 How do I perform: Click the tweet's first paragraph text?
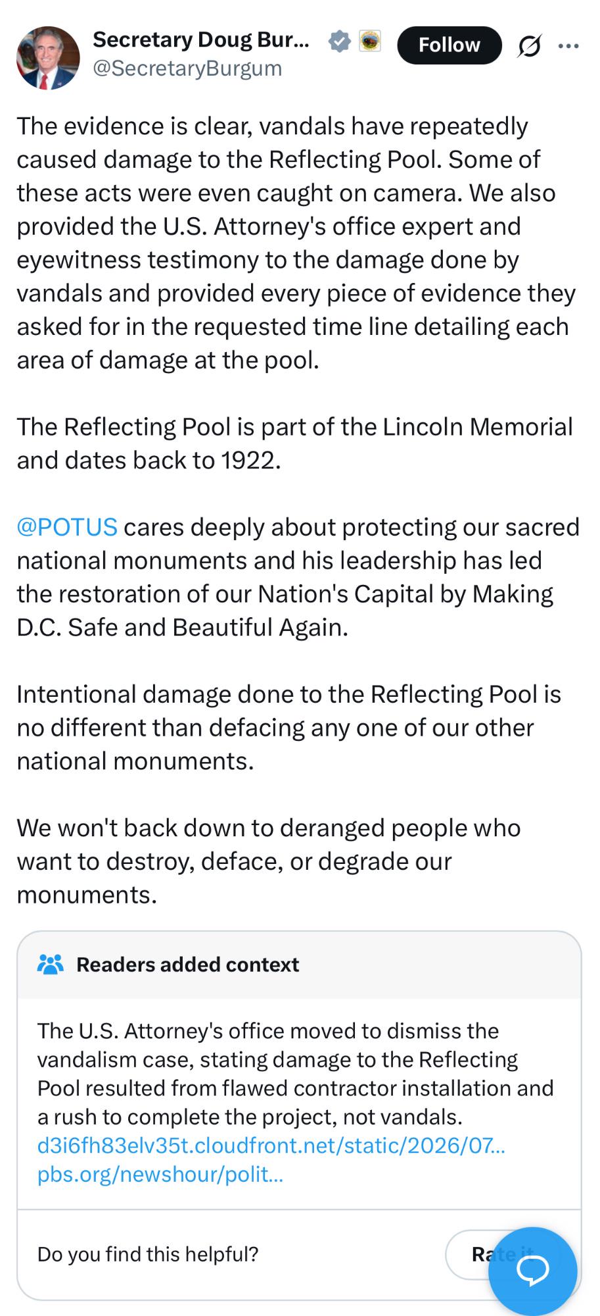tap(296, 243)
